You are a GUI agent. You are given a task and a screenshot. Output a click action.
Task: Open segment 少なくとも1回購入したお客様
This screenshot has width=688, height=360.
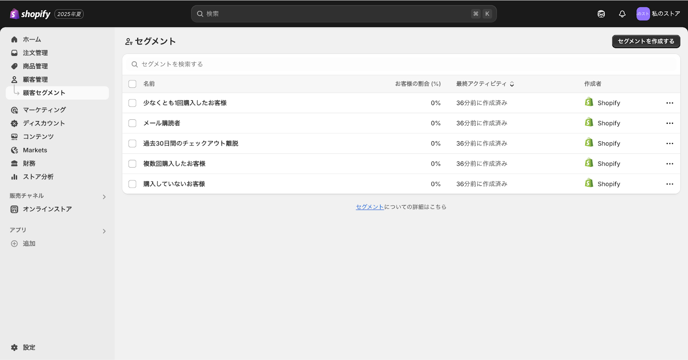[x=185, y=103]
